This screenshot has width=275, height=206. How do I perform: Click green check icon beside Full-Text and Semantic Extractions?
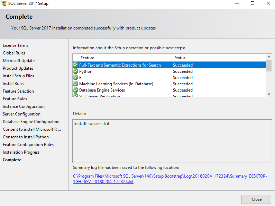(75, 65)
